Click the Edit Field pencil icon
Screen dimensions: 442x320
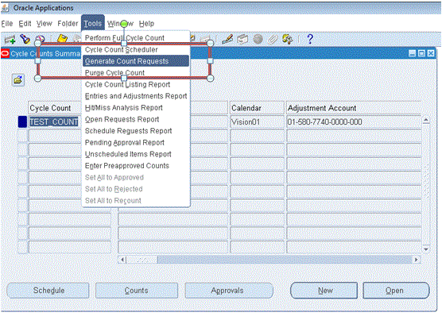pos(227,39)
